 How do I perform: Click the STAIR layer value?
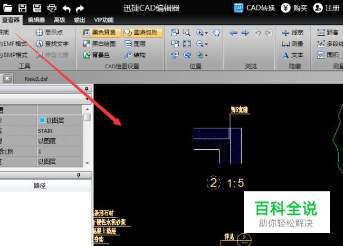click(45, 131)
